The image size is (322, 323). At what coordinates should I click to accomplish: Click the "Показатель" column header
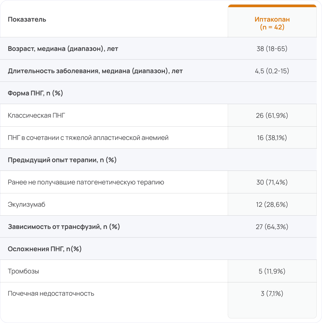point(27,19)
